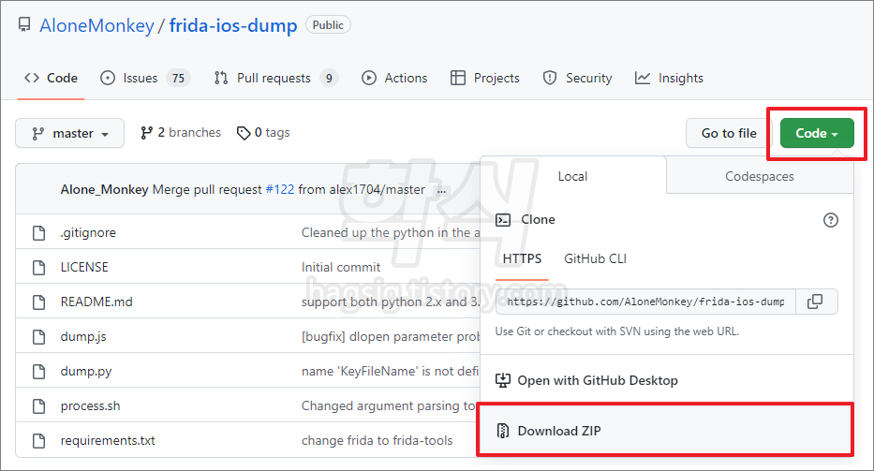Open the LICENSE file
This screenshot has width=874, height=471.
pos(84,267)
